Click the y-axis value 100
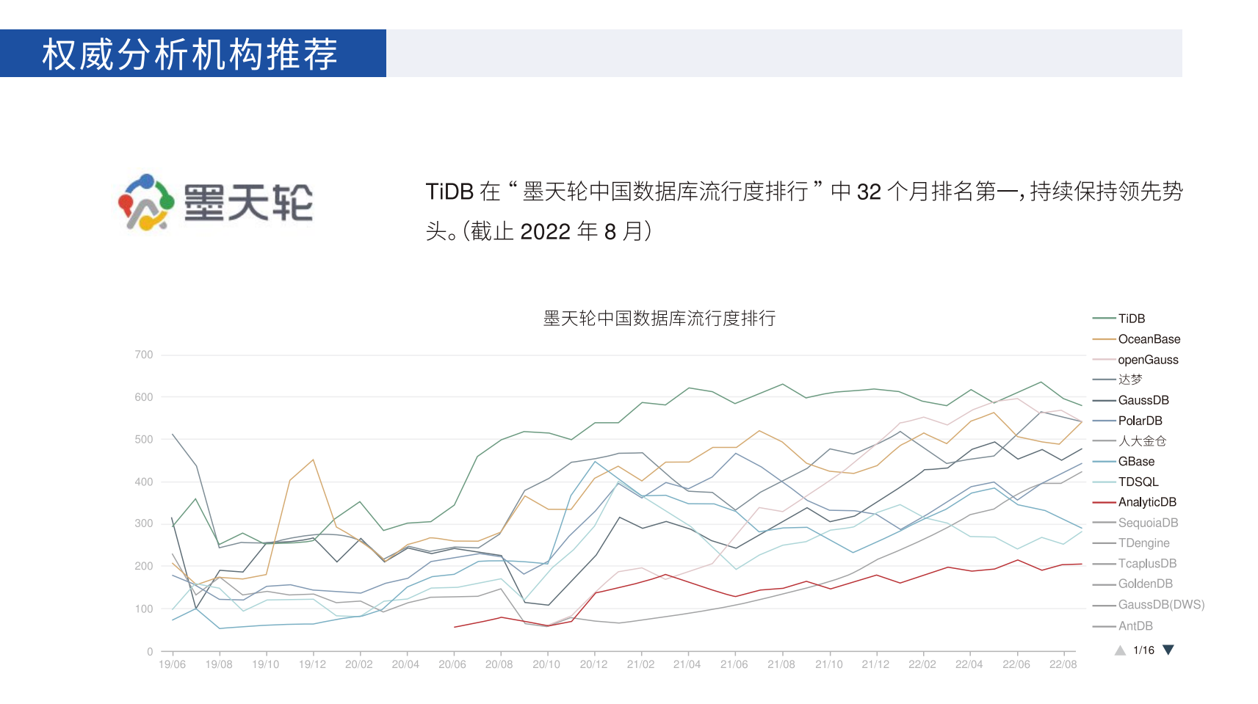The width and height of the screenshot is (1258, 704). 144,609
